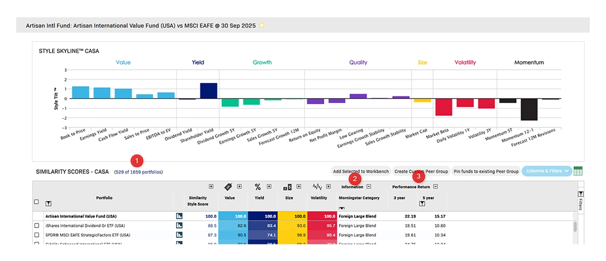Select the SPDR MSCI EAFE StrategicFactors ETF checkbox

(36, 235)
